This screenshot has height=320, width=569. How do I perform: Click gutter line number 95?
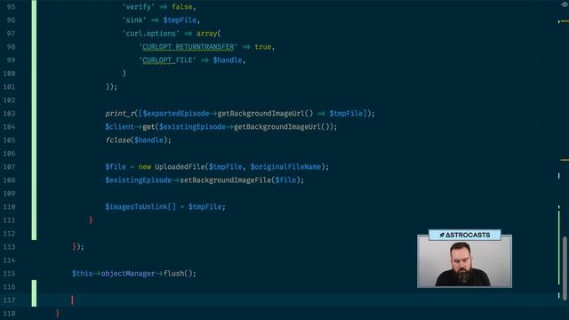tap(12, 7)
